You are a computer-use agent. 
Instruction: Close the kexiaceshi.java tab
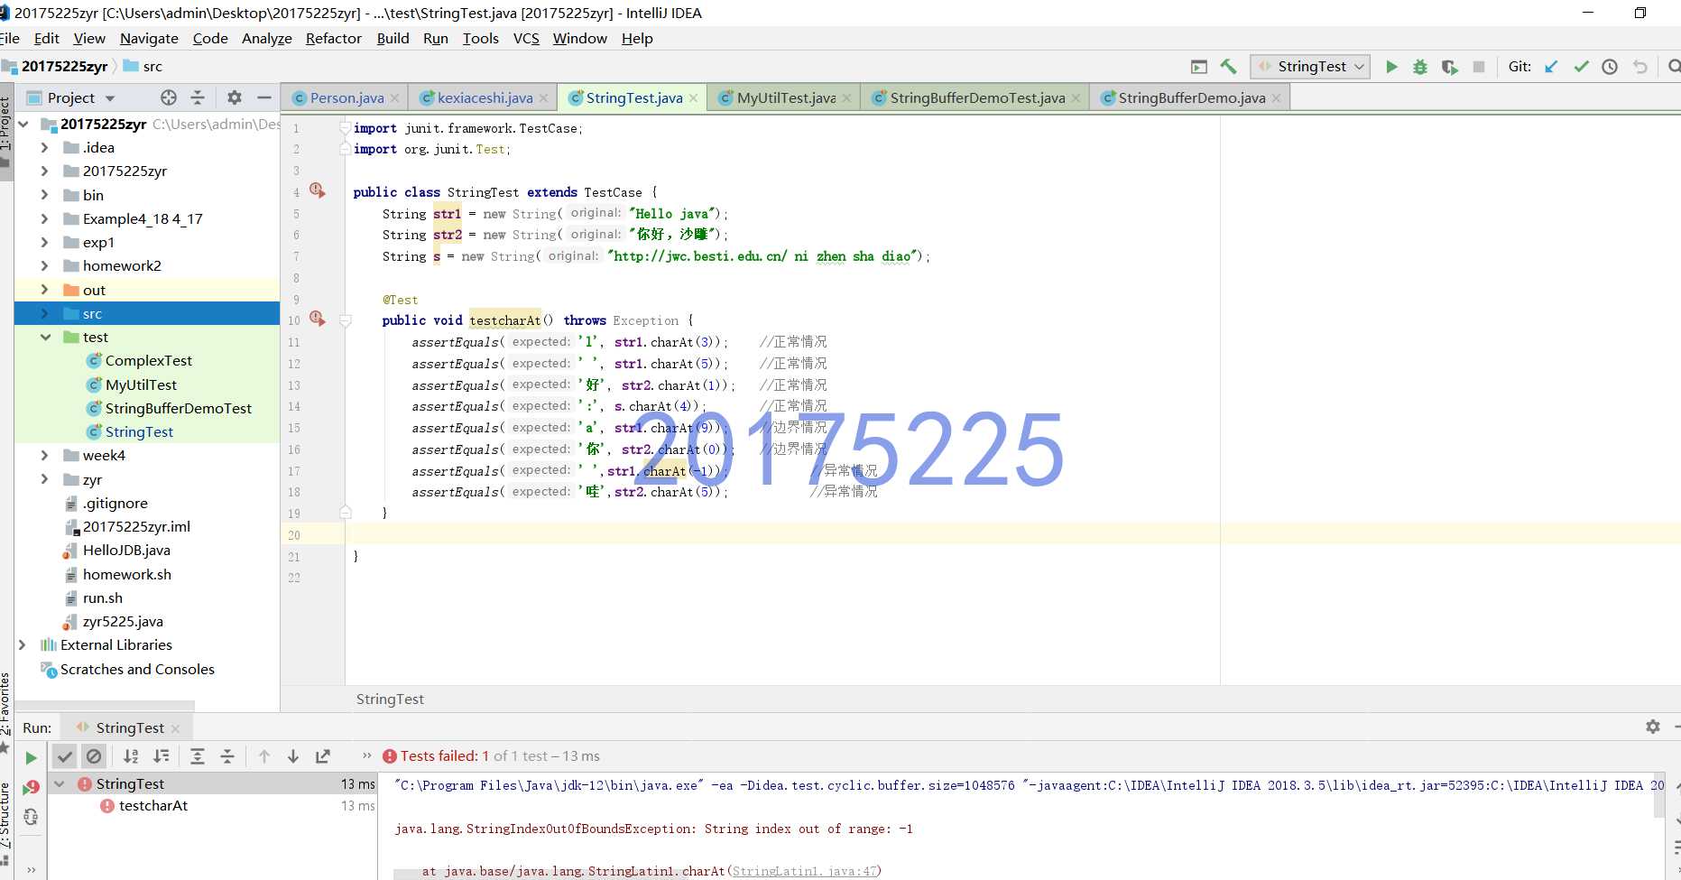point(543,98)
